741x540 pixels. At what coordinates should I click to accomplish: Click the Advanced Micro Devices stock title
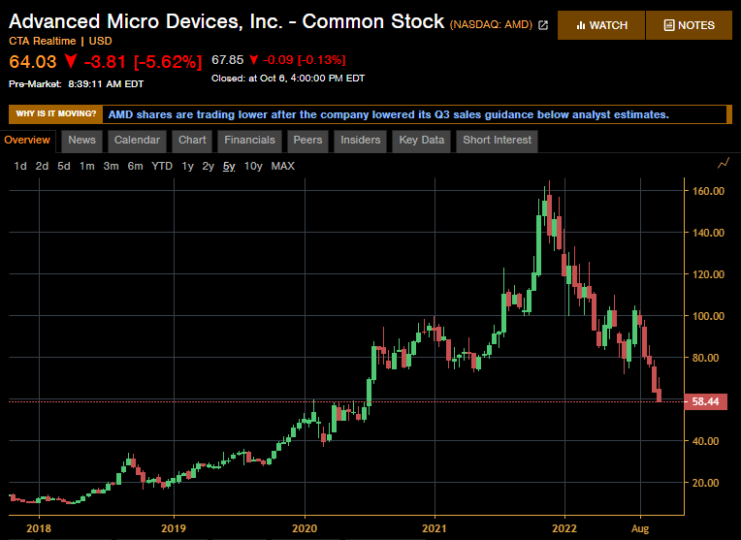226,21
